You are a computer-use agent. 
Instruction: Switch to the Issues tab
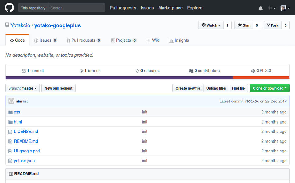coord(45,40)
